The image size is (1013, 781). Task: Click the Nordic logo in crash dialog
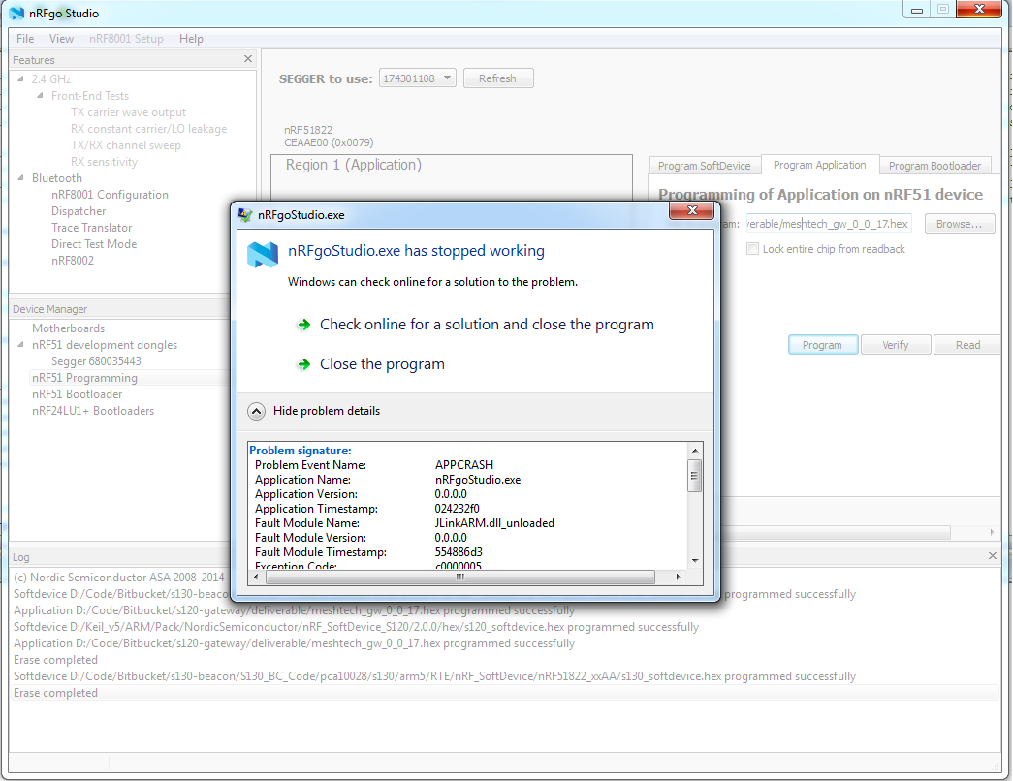(x=263, y=255)
